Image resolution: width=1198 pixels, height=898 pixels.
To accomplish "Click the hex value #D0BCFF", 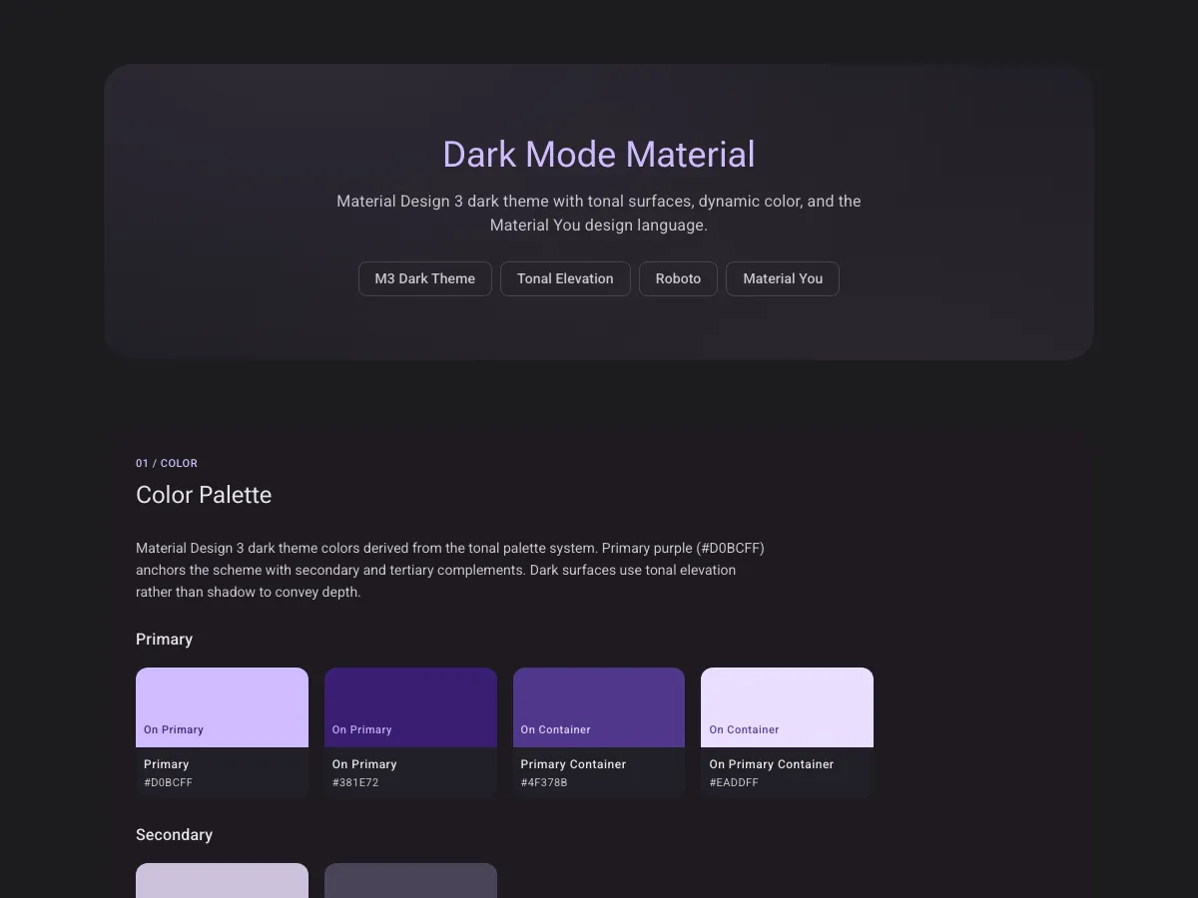I will (x=169, y=782).
